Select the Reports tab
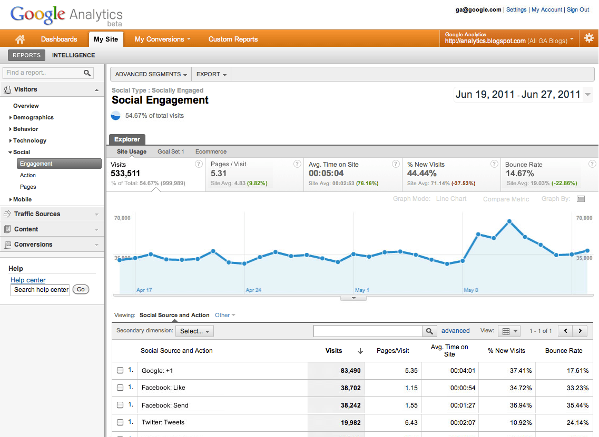599x437 pixels. tap(26, 55)
